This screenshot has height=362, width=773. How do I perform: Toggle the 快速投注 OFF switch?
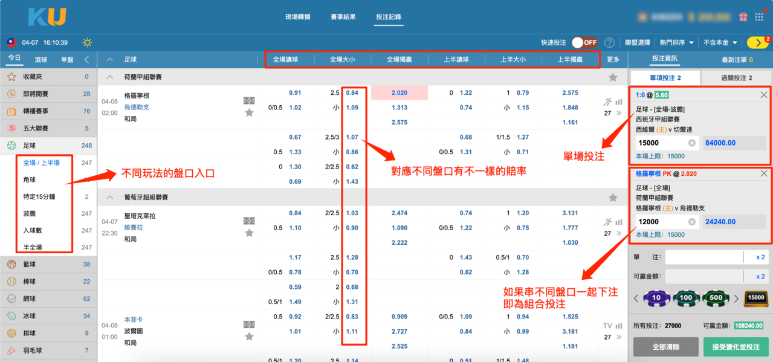point(584,43)
